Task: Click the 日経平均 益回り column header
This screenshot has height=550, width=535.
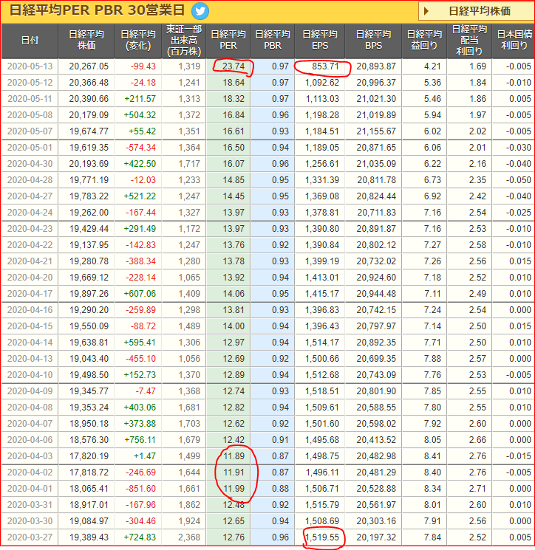Action: (424, 41)
